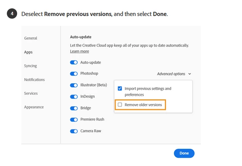Viewport: 242px width, 166px height.
Task: Click the Advanced options label
Action: pos(171,74)
